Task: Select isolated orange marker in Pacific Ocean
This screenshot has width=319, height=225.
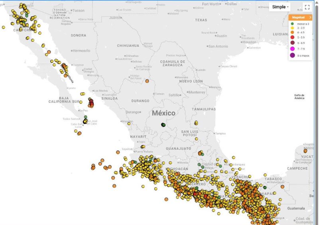Action: click(166, 200)
